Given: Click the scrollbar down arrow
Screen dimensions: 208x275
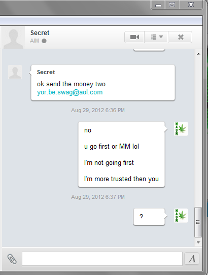Looking at the screenshot, I should coord(198,243).
